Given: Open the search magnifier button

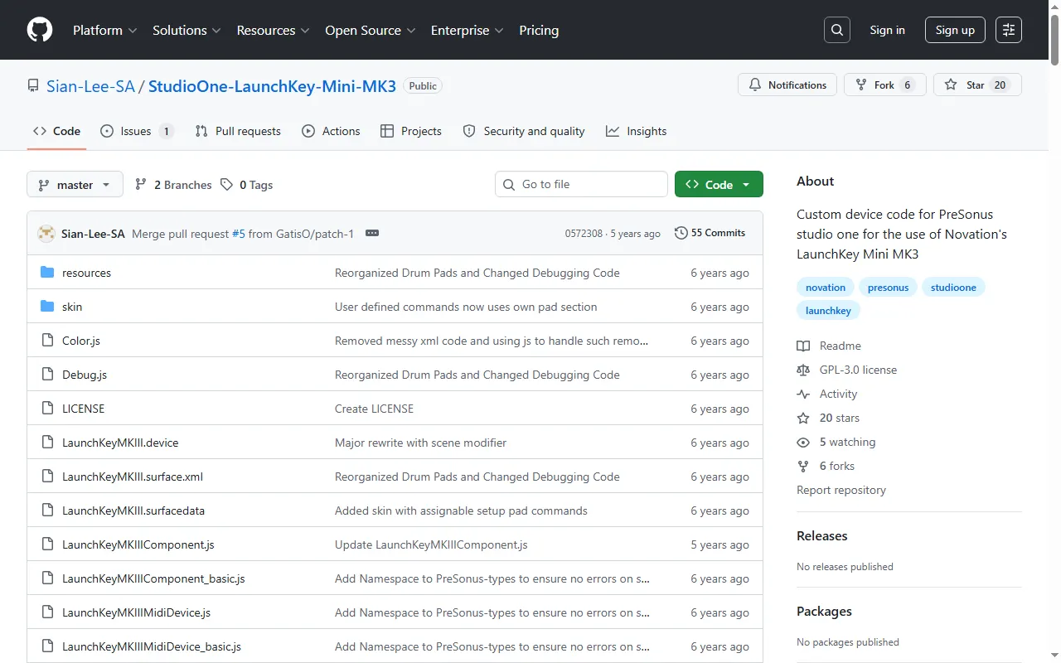Looking at the screenshot, I should (837, 30).
